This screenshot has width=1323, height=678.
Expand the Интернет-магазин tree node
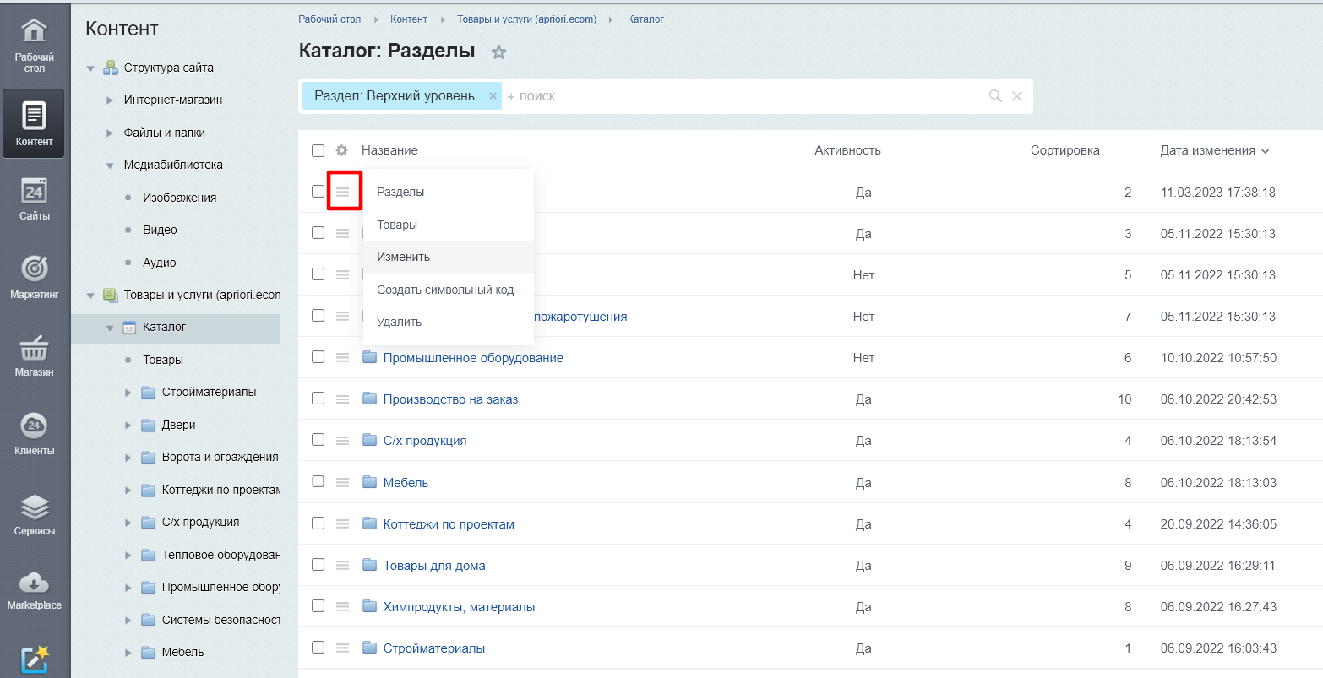[x=110, y=100]
